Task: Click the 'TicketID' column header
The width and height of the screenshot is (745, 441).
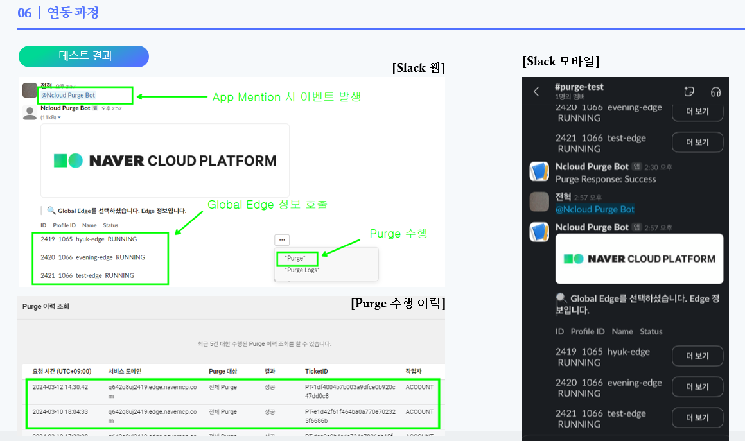Action: [317, 371]
